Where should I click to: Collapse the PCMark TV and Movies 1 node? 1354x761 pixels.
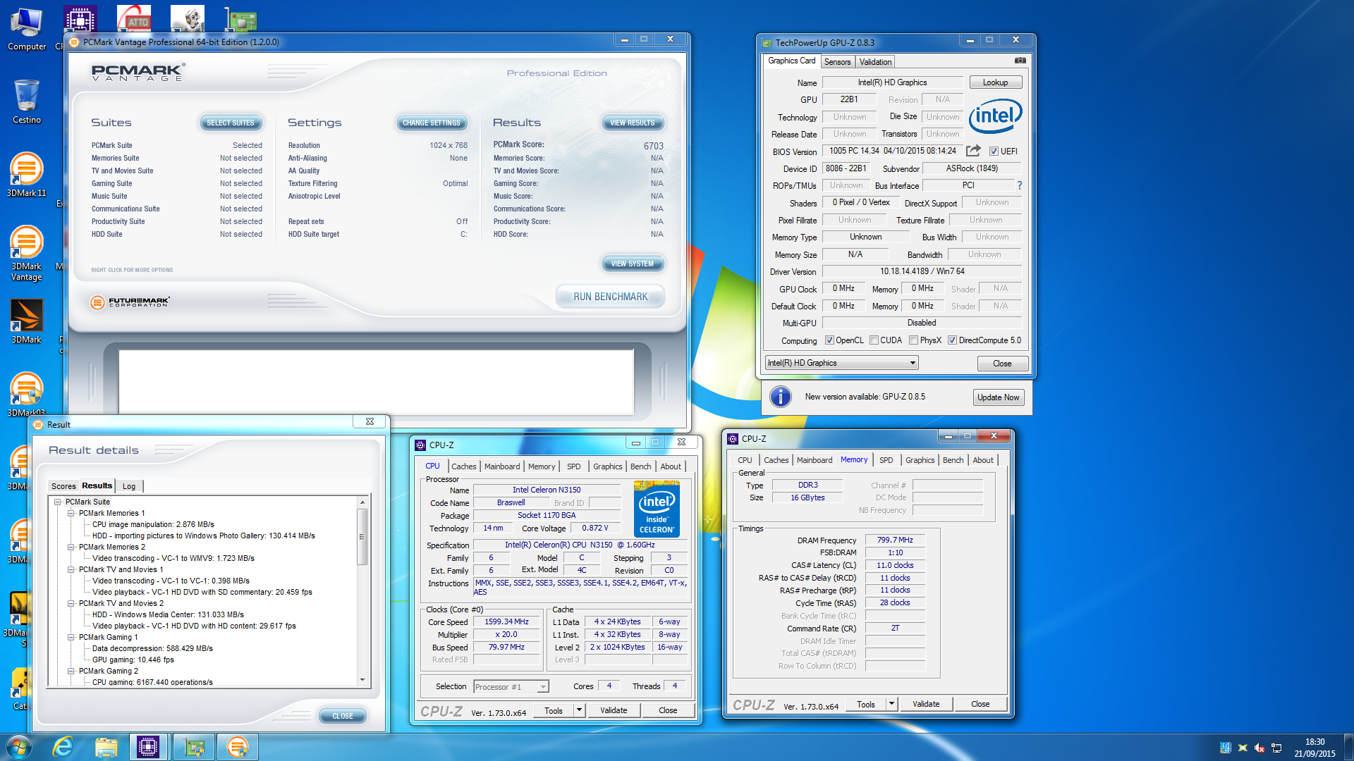click(71, 570)
